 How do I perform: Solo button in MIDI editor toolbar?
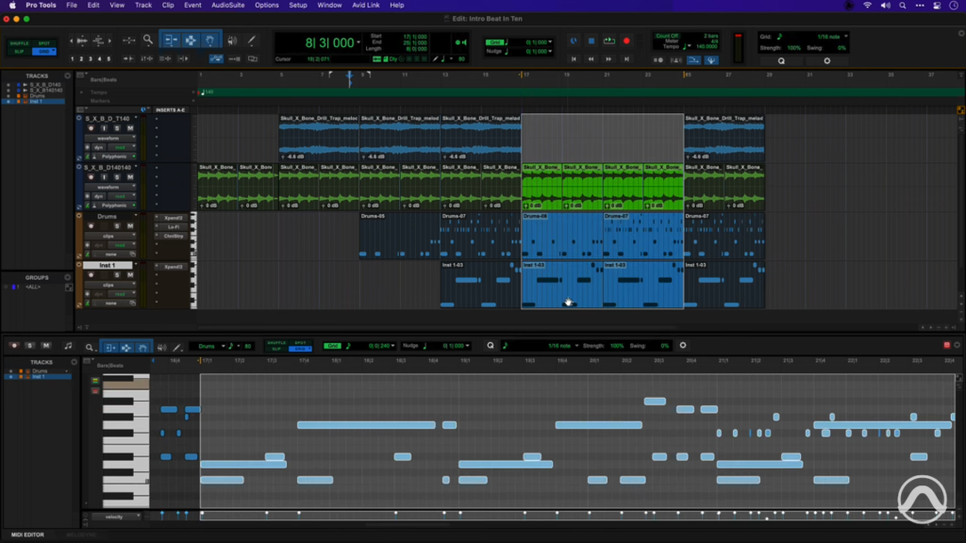(x=29, y=346)
